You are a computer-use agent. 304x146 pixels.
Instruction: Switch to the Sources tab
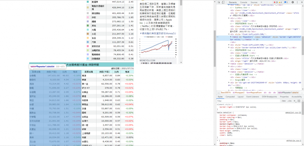[254, 2]
